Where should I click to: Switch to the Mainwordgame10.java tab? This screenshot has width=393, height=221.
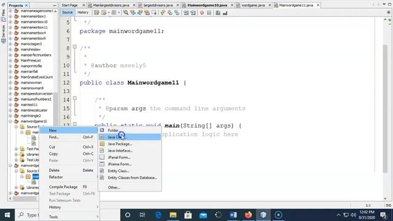[x=208, y=5]
